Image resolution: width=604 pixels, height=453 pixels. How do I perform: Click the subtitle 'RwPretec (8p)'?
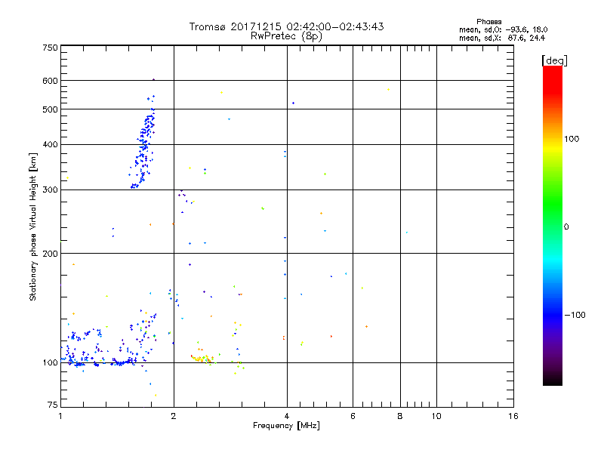tap(286, 36)
